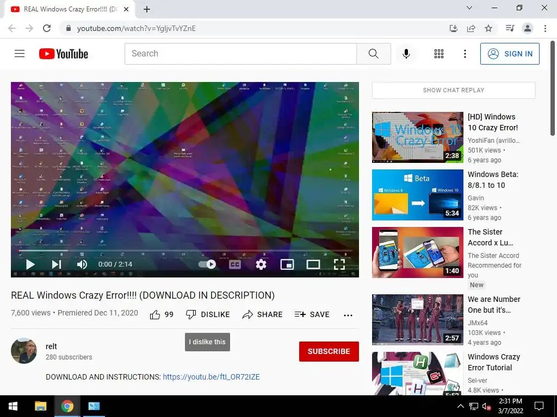Open the YoshiFan channel name

(x=493, y=141)
